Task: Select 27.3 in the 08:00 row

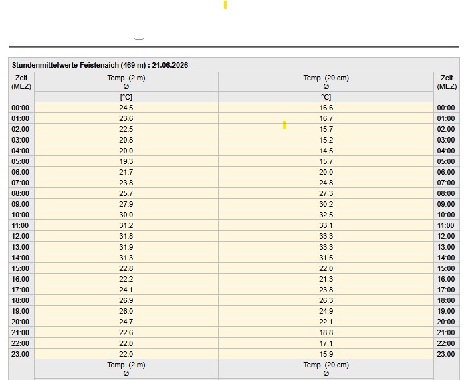Action: pyautogui.click(x=326, y=193)
